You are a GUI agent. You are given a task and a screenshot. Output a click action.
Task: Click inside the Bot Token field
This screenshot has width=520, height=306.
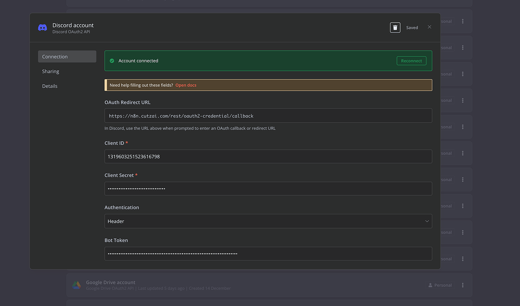268,253
